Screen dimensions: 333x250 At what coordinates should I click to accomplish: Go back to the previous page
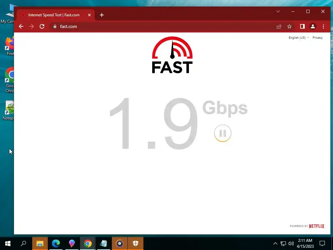[x=21, y=26]
